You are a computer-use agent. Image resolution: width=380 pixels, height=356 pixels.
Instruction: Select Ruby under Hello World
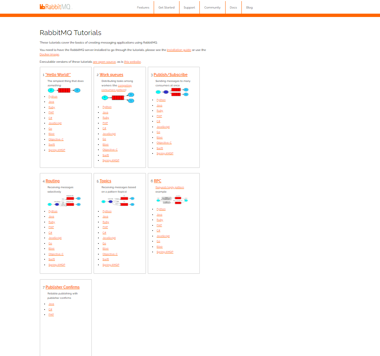click(x=52, y=107)
